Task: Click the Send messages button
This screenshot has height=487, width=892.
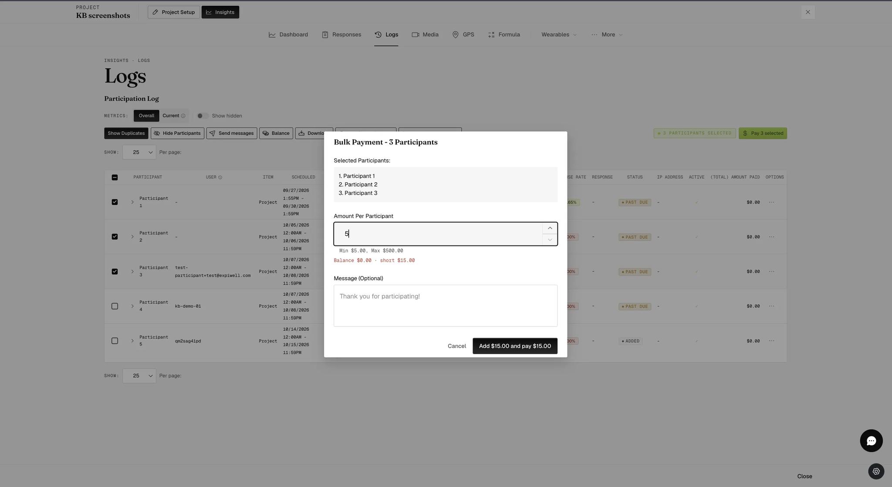Action: tap(232, 133)
